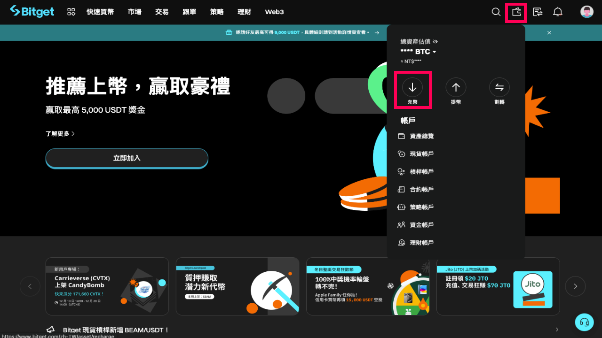This screenshot has height=338, width=602.
Task: Click the 立即加入 join now button
Action: coord(127,158)
